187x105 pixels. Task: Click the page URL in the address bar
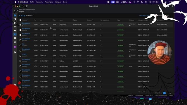[27, 10]
